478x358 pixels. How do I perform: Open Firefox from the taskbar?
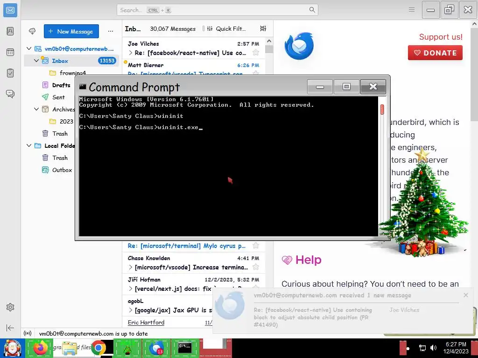(41, 348)
